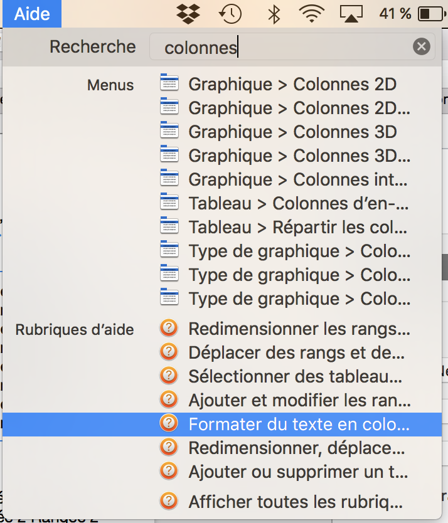Screen dimensions: 448x523
Task: Open Ajouter ou supprimer un t... topic
Action: 299,470
